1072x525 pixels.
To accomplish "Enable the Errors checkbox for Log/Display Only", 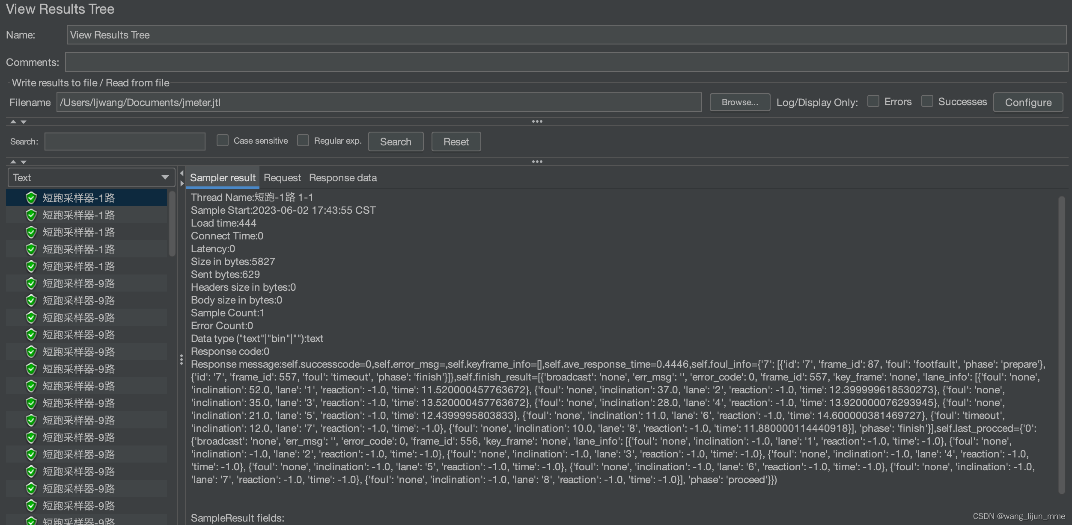I will tap(873, 101).
